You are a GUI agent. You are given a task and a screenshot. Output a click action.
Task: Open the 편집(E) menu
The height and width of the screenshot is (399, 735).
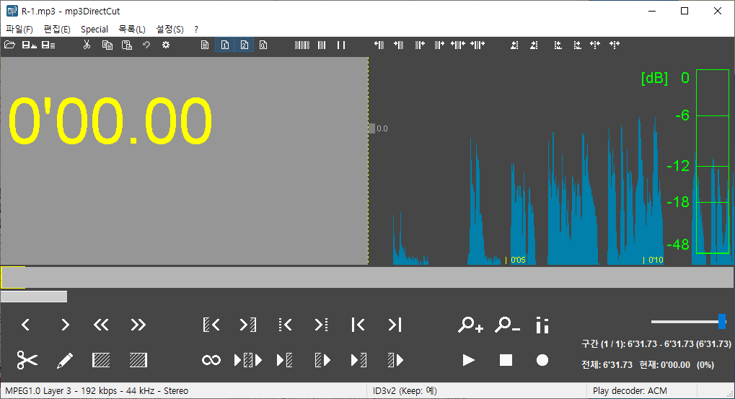click(57, 30)
